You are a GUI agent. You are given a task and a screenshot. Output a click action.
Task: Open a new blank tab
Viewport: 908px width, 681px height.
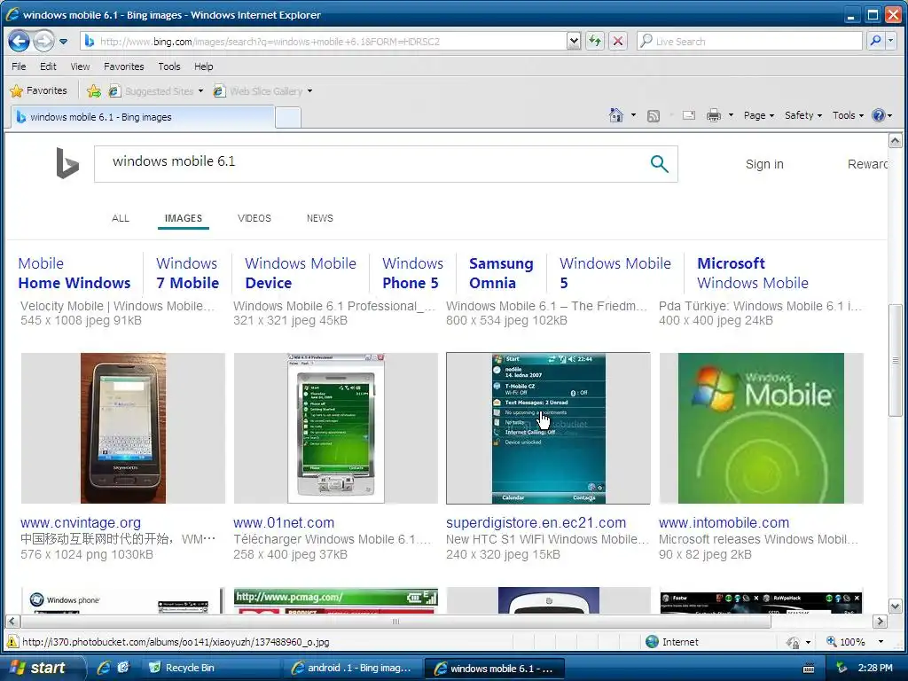288,118
